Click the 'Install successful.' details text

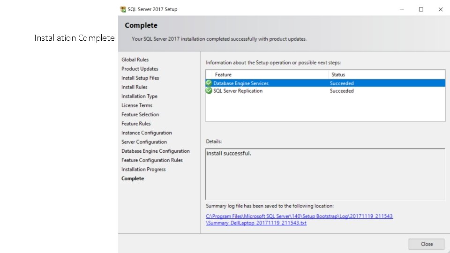pos(229,154)
